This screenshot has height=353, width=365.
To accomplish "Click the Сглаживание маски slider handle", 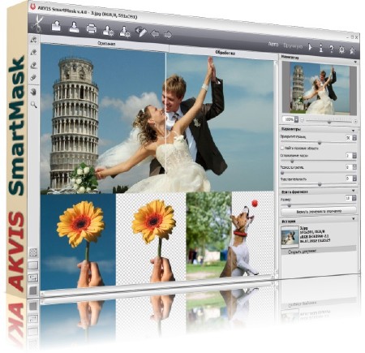I will [x=292, y=161].
